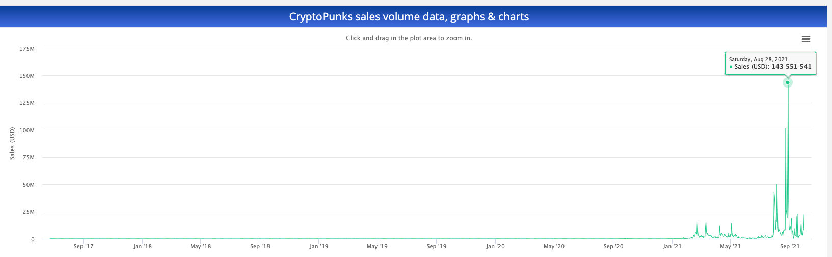Select the May '18 x-axis label
This screenshot has height=257, width=832.
click(x=201, y=246)
